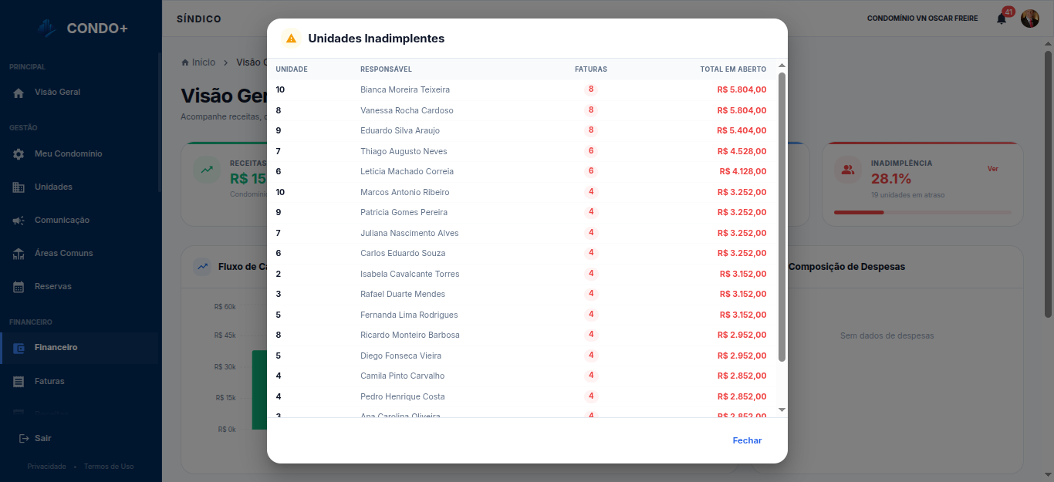Open Comunicação section
1054x482 pixels.
pyautogui.click(x=79, y=221)
